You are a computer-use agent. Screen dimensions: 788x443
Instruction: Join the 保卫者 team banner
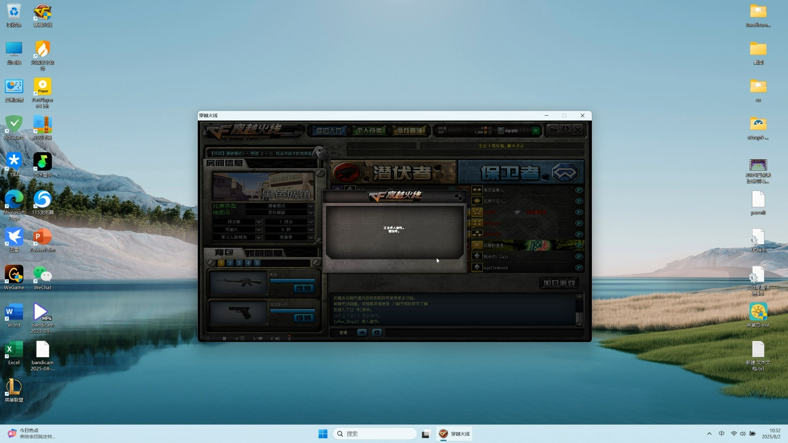(x=520, y=172)
